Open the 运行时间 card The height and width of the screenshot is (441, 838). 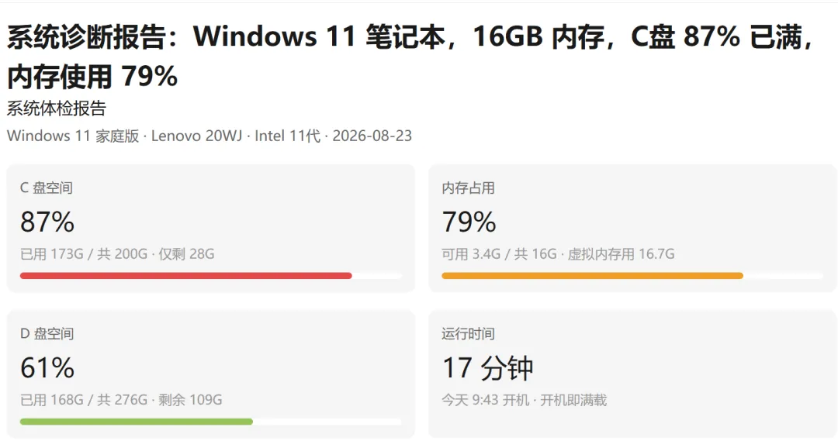tap(632, 374)
